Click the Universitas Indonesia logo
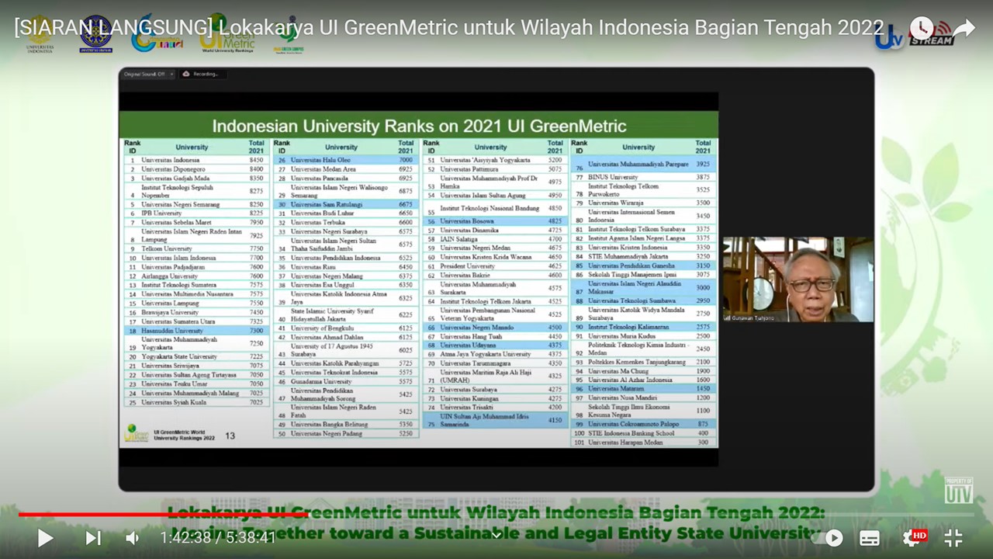This screenshot has height=559, width=993. click(40, 34)
